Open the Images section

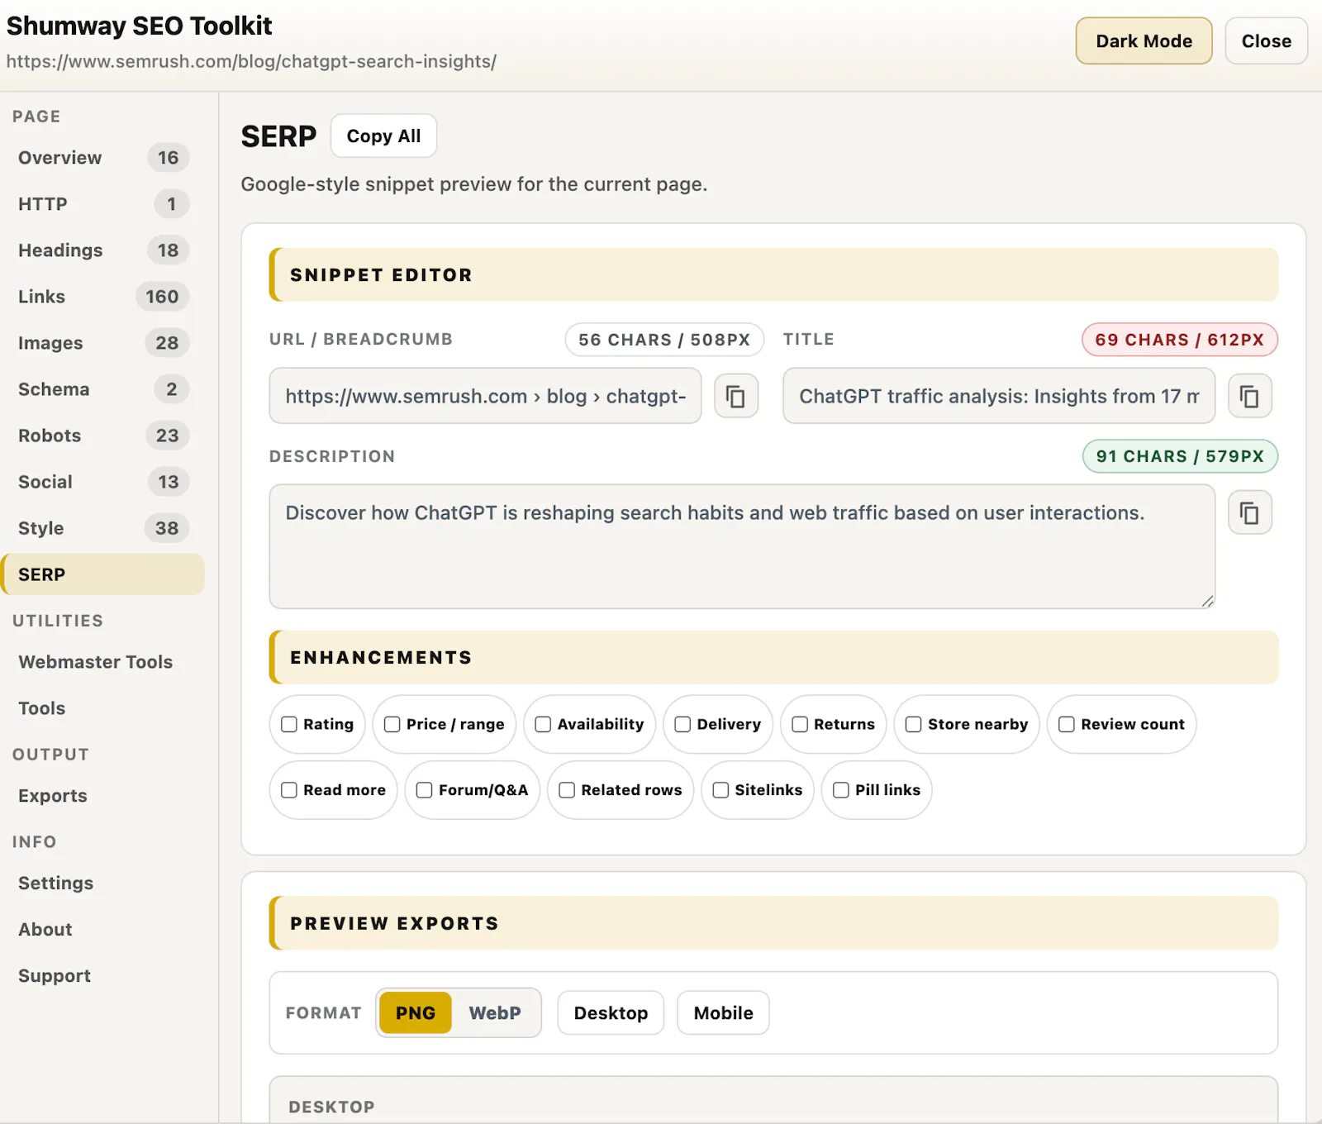[103, 343]
